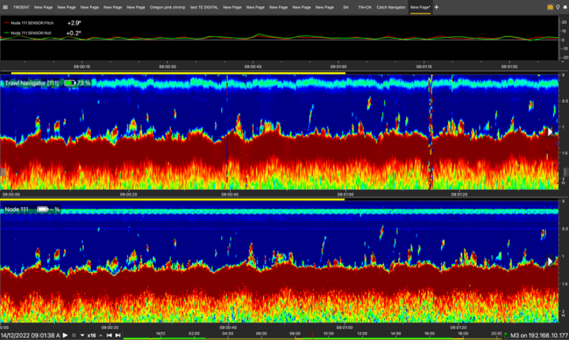
Task: Skip to previous recording marker
Action: pos(109,335)
